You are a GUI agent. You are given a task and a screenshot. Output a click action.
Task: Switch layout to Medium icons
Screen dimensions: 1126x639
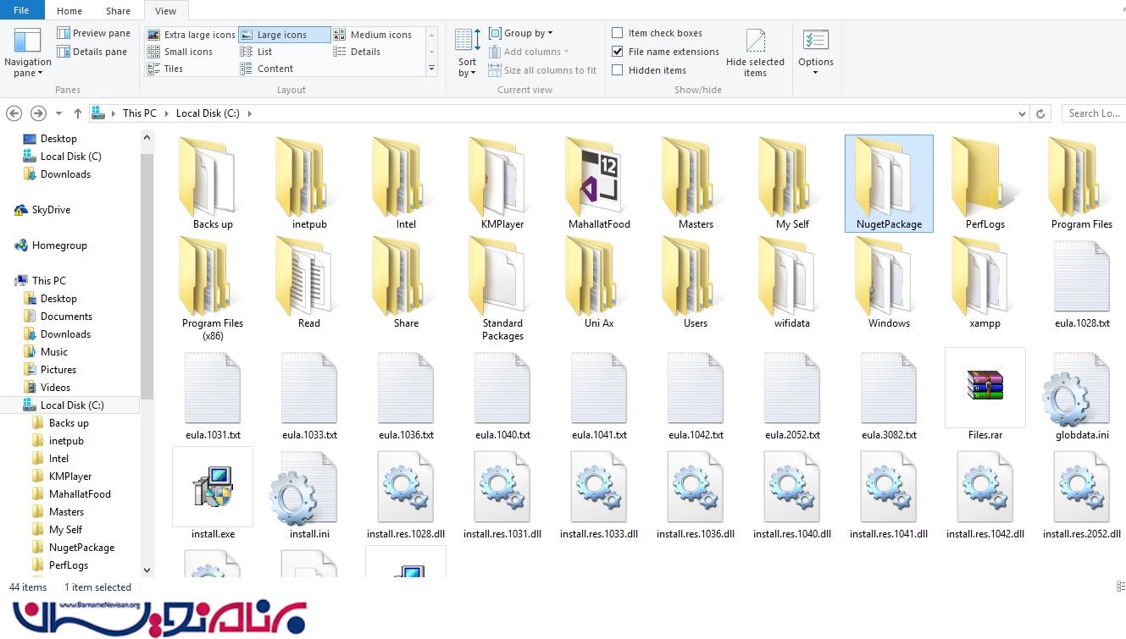coord(373,35)
